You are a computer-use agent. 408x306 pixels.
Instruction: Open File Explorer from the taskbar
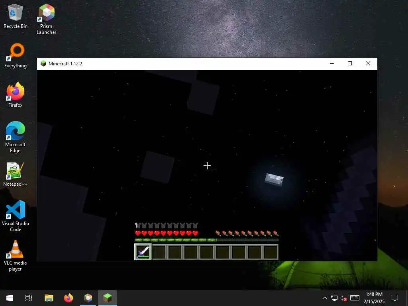pyautogui.click(x=49, y=298)
